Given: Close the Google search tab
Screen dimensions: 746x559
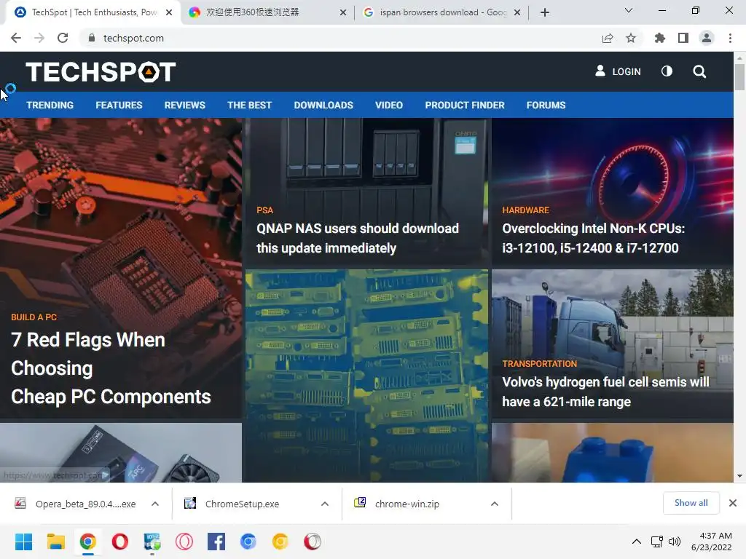Looking at the screenshot, I should pyautogui.click(x=518, y=12).
